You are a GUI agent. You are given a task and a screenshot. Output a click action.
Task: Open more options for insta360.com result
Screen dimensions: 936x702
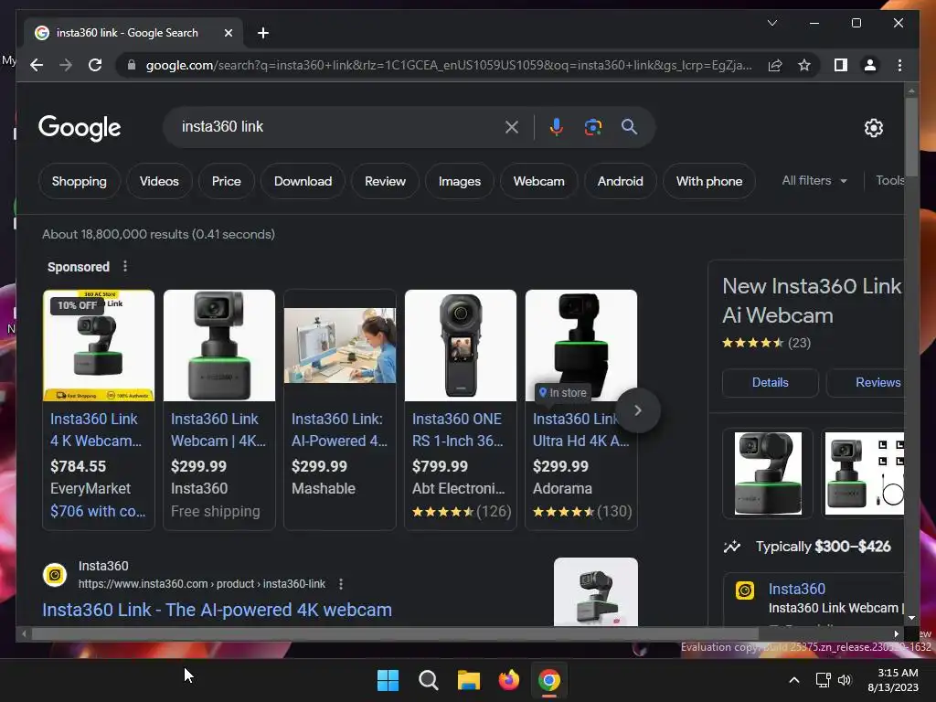click(341, 584)
